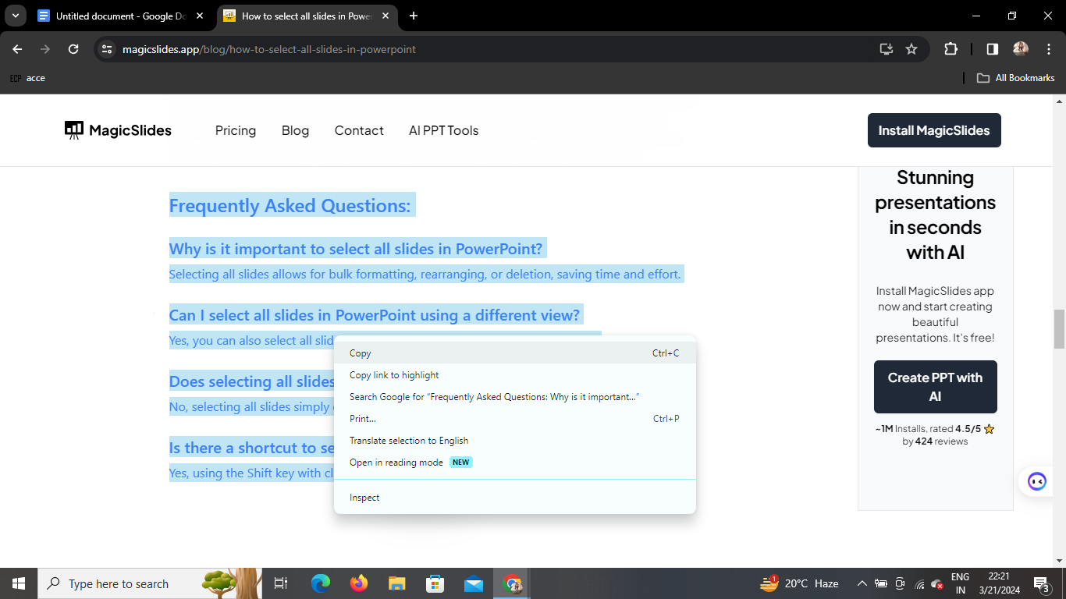Choose Inspect from the context menu
The width and height of the screenshot is (1066, 599).
point(515,498)
